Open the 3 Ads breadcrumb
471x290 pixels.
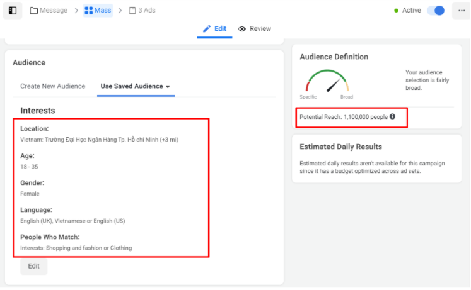pyautogui.click(x=142, y=11)
